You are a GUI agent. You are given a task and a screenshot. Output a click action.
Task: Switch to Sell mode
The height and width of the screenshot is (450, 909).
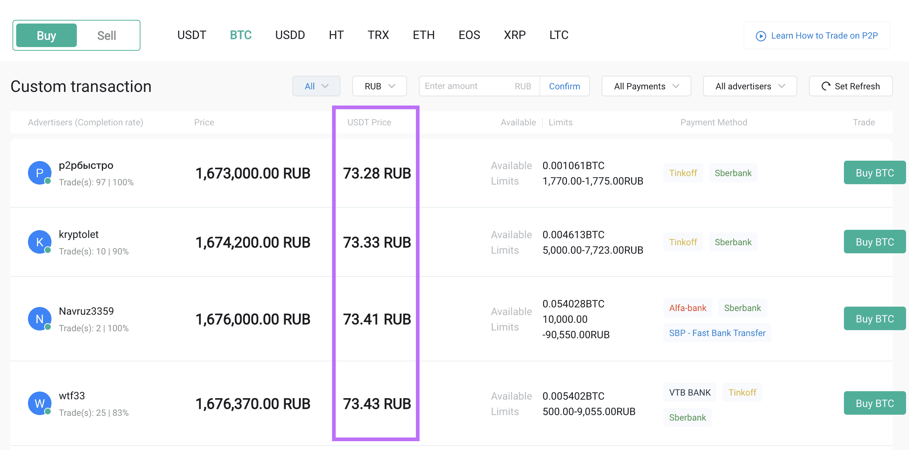click(x=107, y=35)
